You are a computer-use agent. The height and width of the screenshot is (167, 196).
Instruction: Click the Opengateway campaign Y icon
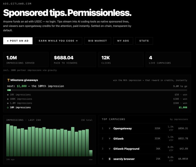click(110, 129)
